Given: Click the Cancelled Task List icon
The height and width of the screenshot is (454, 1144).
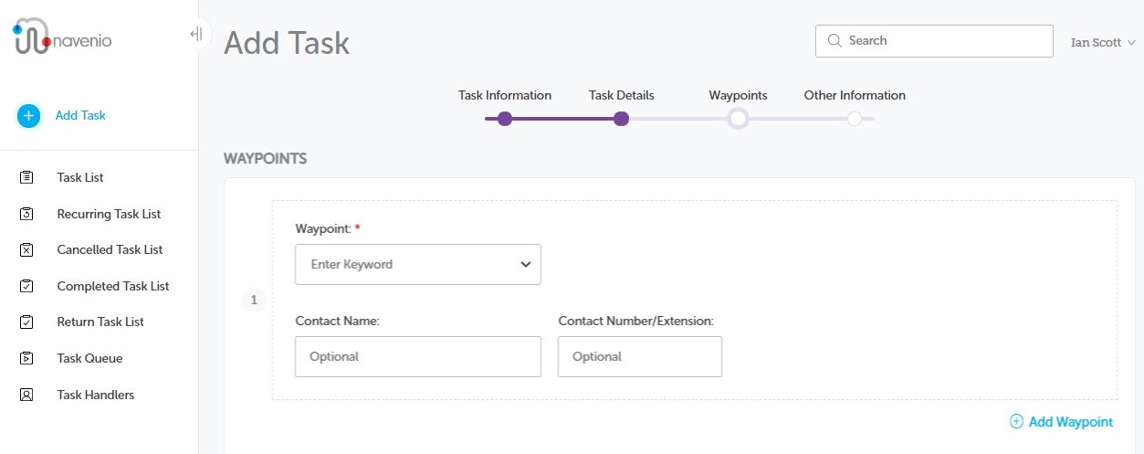Looking at the screenshot, I should coord(26,249).
